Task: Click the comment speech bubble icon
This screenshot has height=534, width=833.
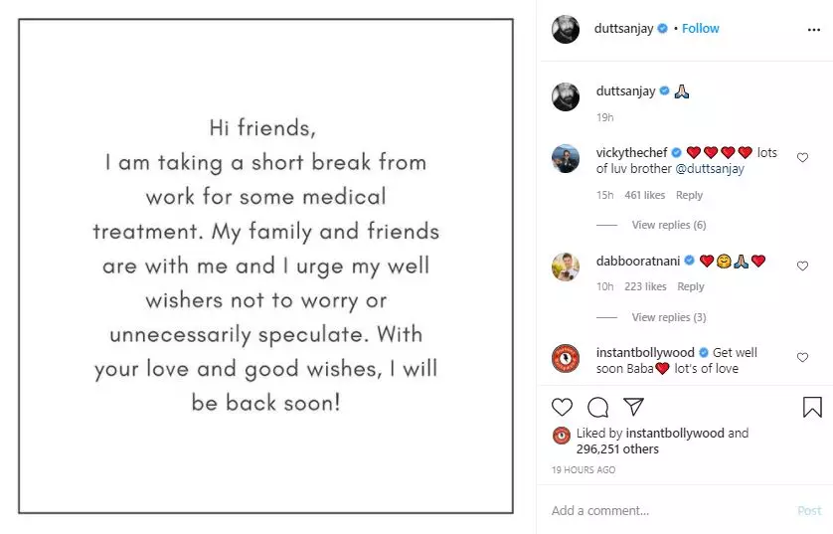Action: coord(597,407)
